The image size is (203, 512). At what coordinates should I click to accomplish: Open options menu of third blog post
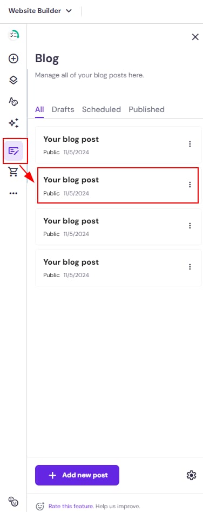pyautogui.click(x=190, y=226)
